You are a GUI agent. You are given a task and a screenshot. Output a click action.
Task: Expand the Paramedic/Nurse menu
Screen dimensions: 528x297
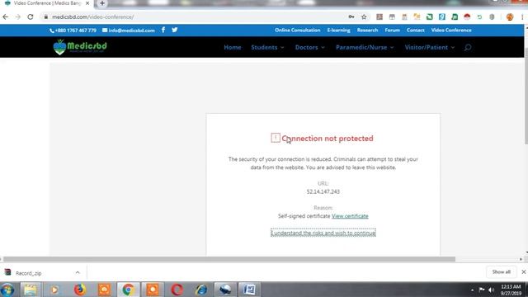click(365, 48)
